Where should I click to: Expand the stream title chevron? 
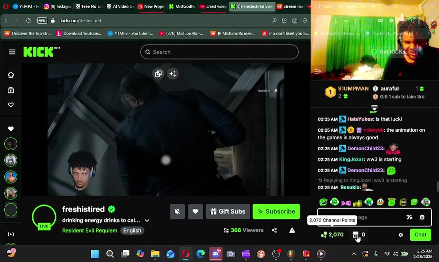pos(147,221)
